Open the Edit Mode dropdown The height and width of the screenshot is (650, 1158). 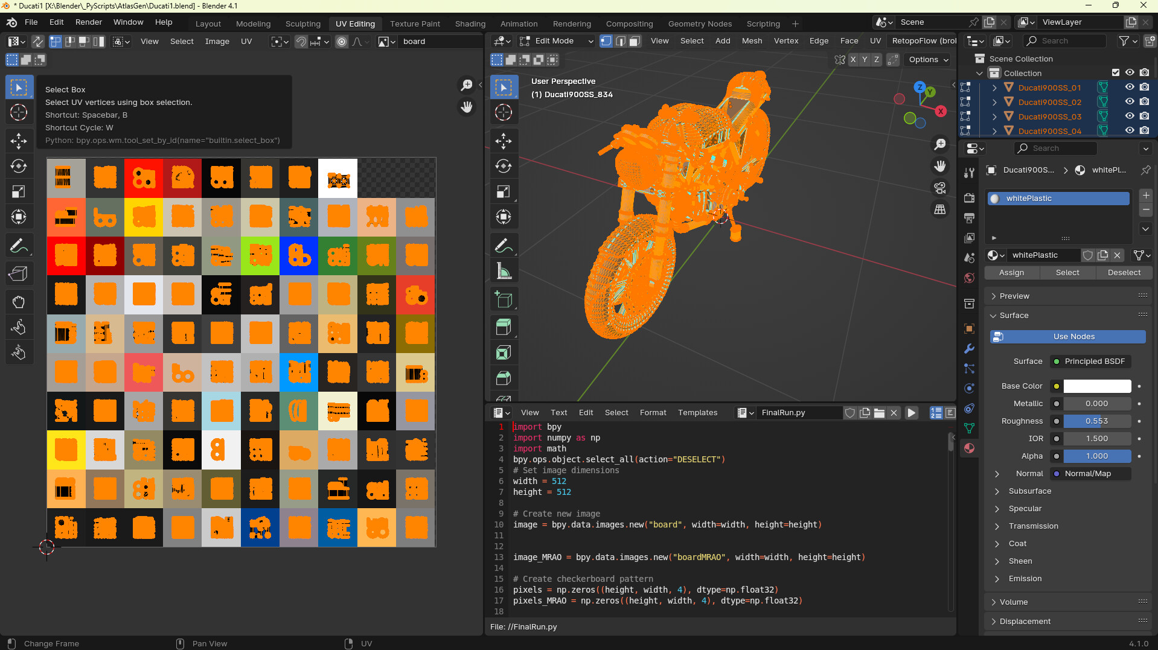(x=555, y=41)
